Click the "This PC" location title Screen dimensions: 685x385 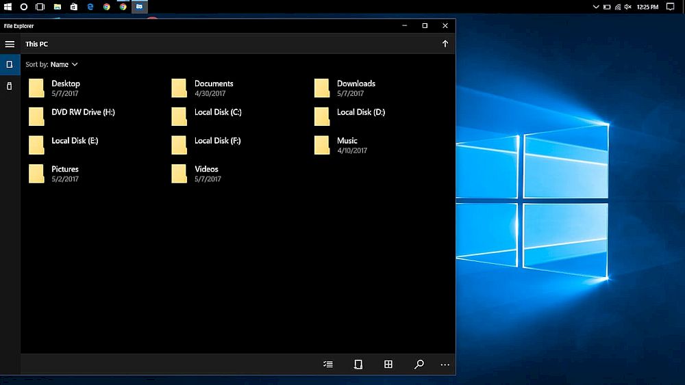tap(37, 44)
